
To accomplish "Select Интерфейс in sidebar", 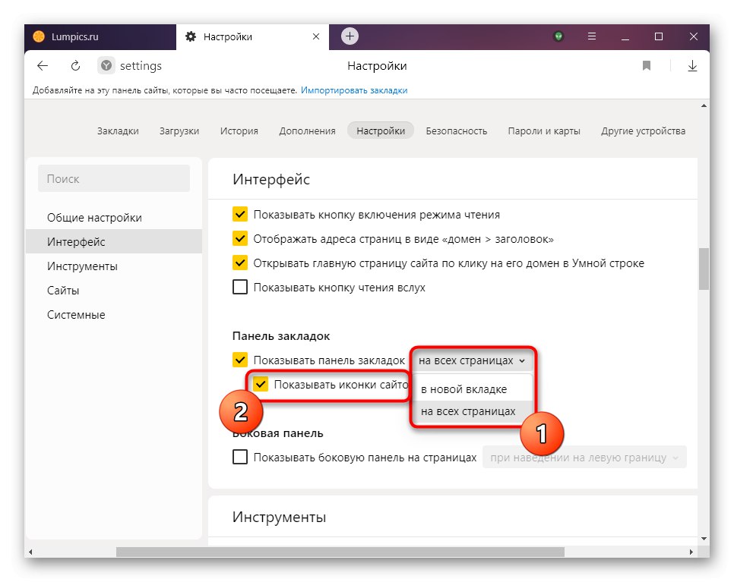I will tap(114, 242).
